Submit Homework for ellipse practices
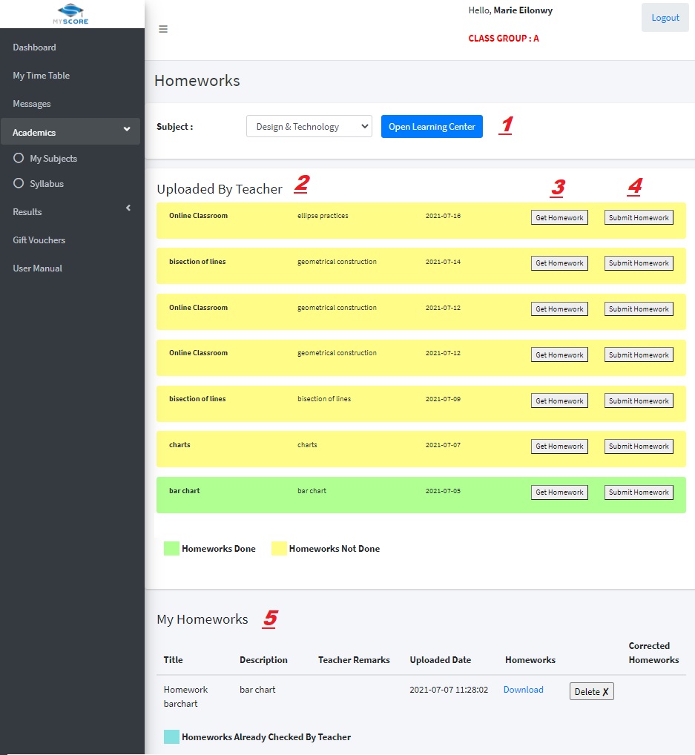This screenshot has height=755, width=695. [x=639, y=217]
